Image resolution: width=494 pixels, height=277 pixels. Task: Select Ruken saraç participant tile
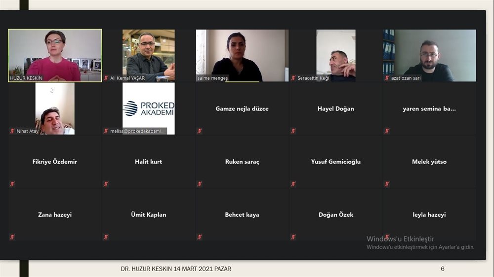pos(242,162)
